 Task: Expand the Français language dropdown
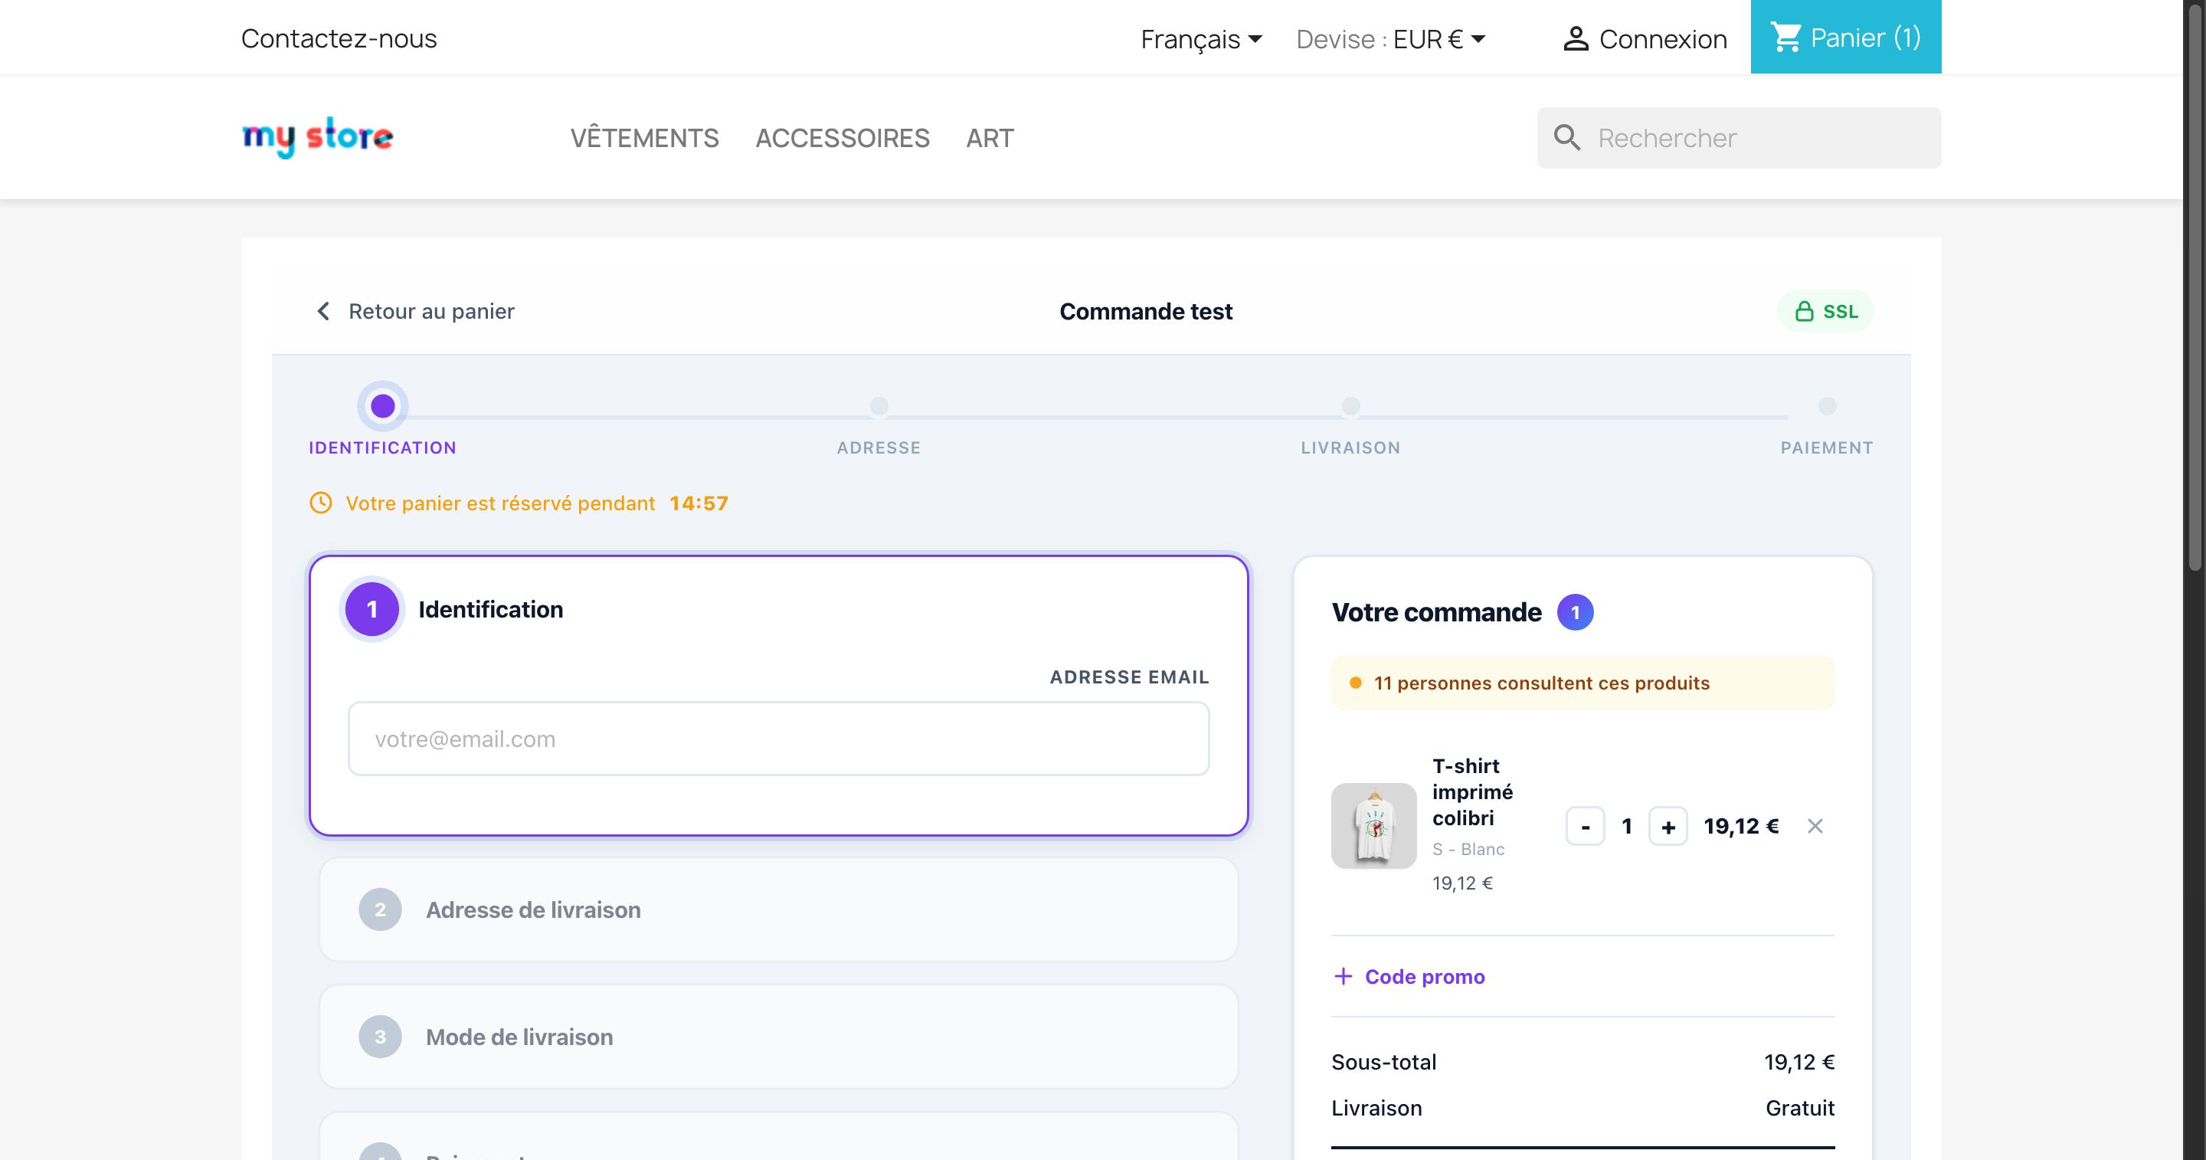pyautogui.click(x=1200, y=39)
